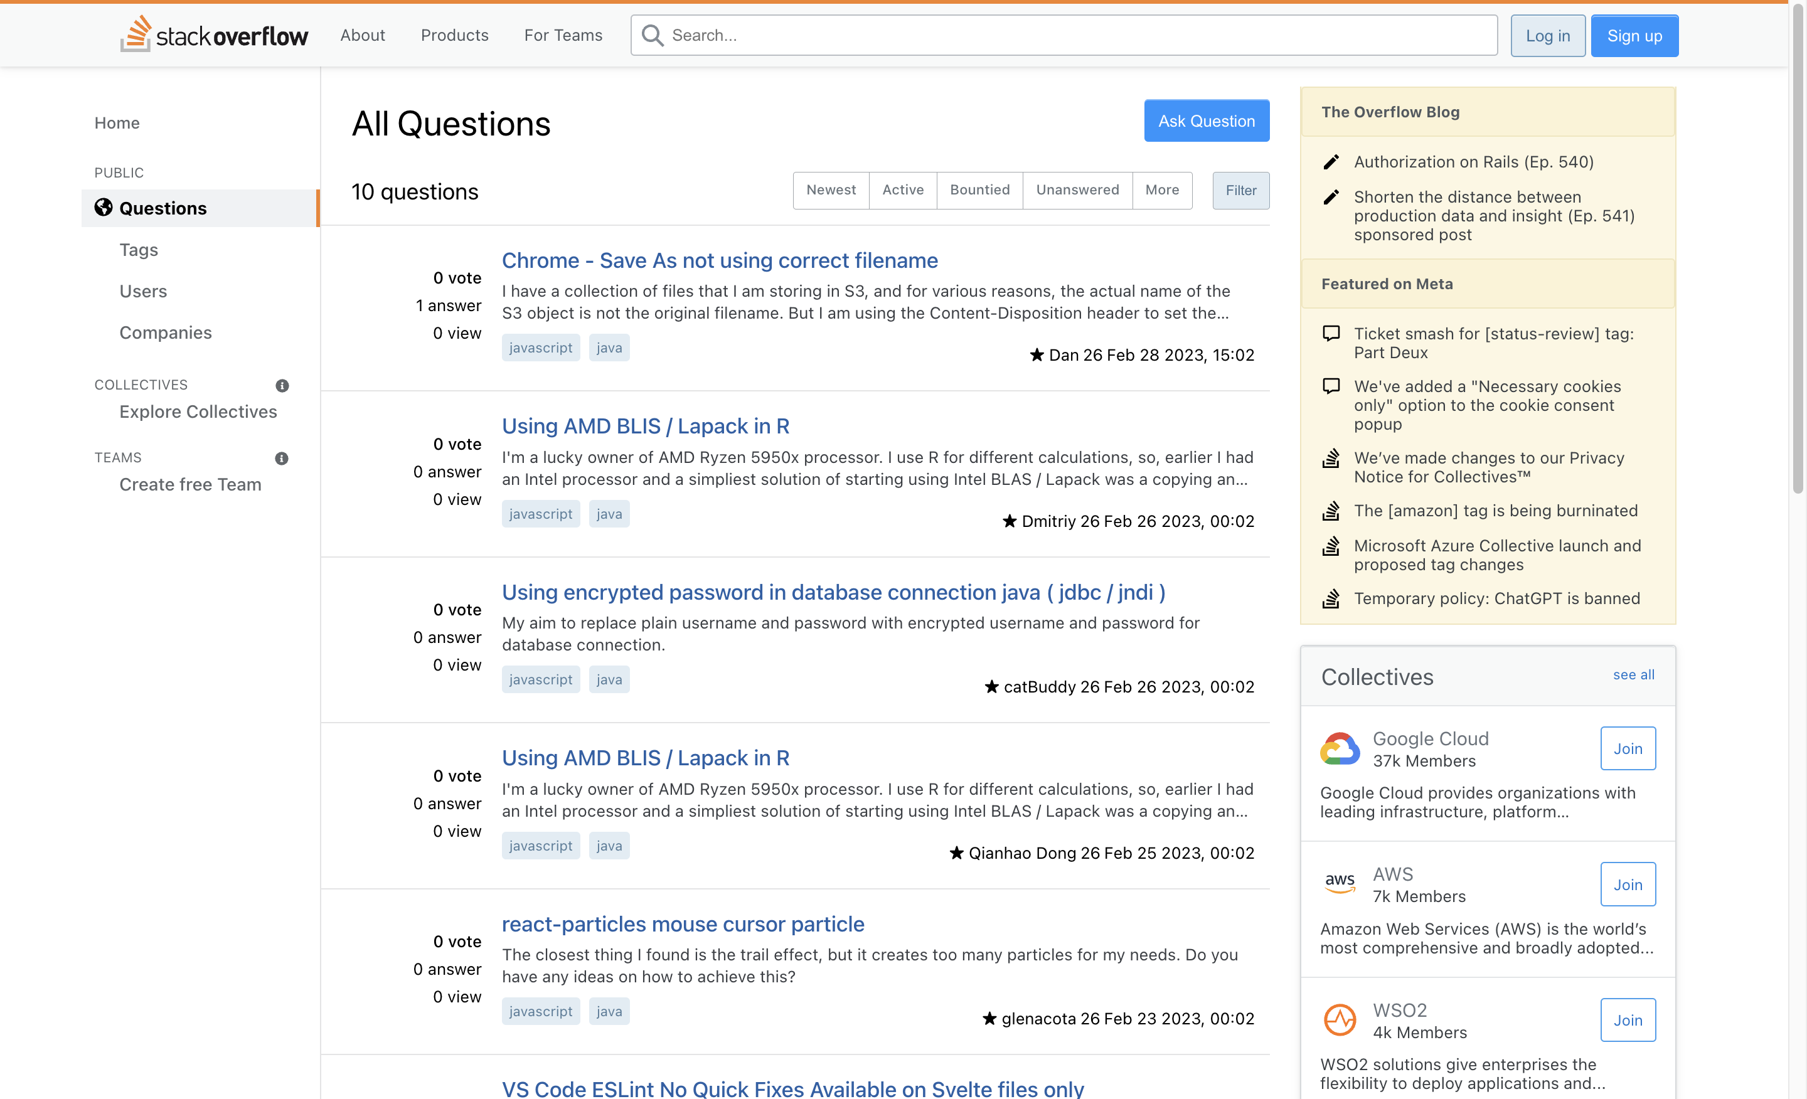
Task: Click speech bubble icon beside Ticket smash
Action: (x=1330, y=334)
